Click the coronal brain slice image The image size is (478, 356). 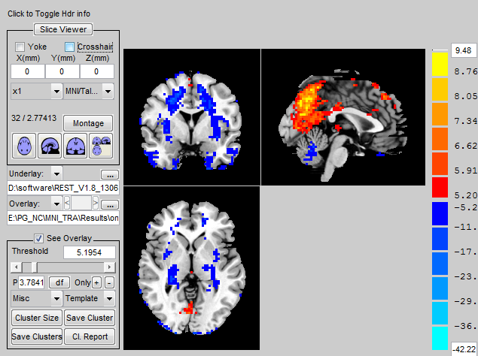192,117
